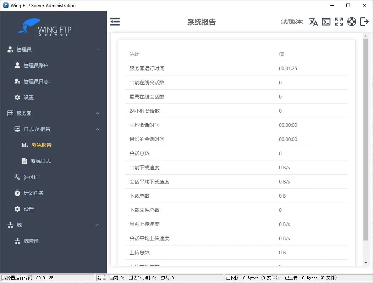Screen dimensions: 373x283
Task: Click the 平均会话时间 row label
Action: 144,125
